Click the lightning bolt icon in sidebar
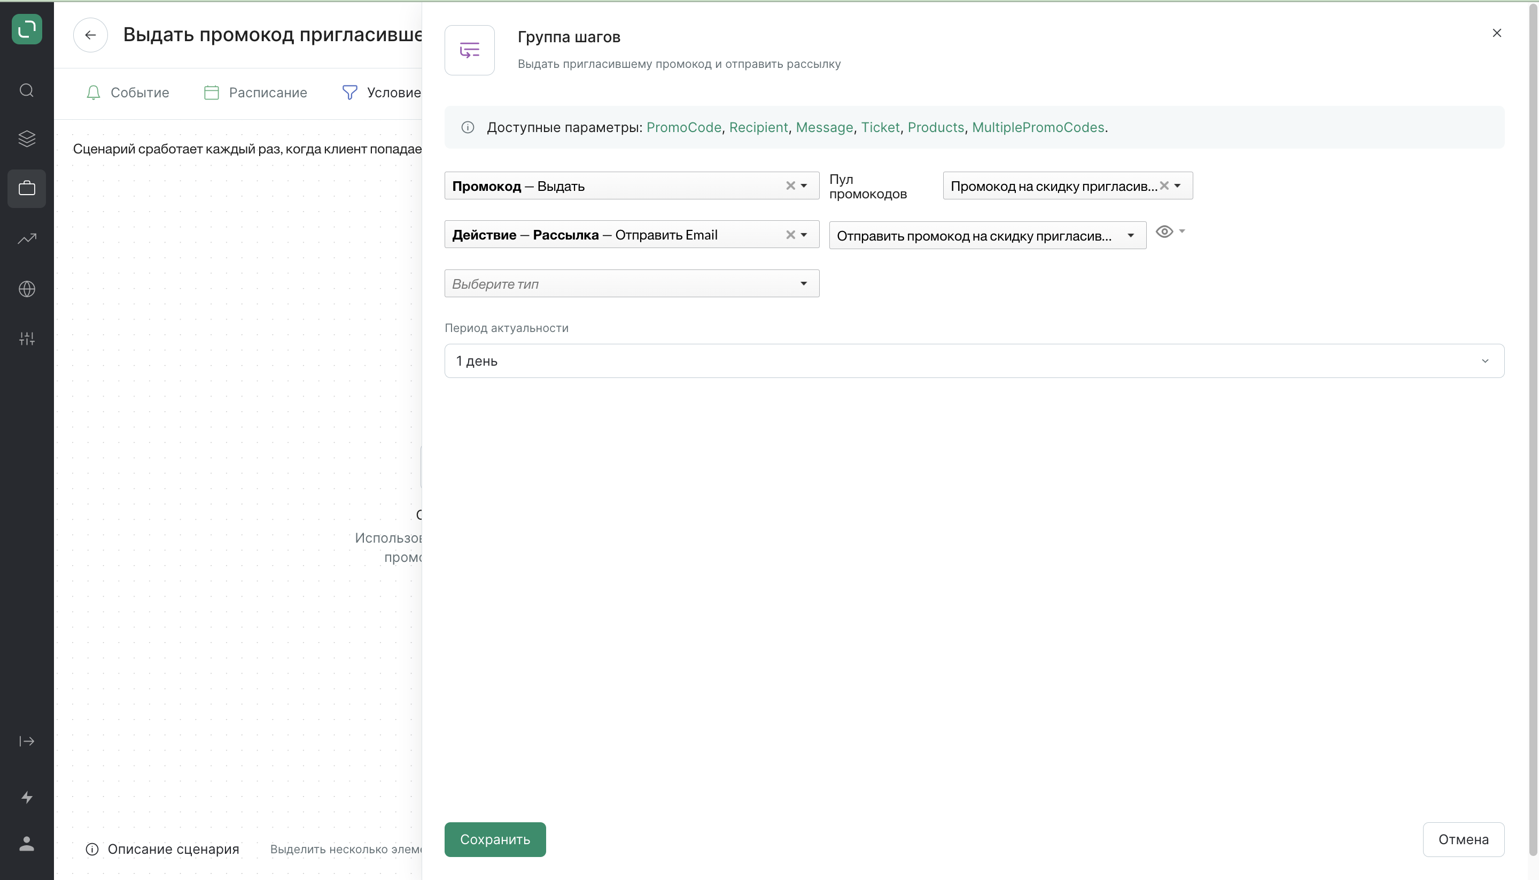 point(27,797)
